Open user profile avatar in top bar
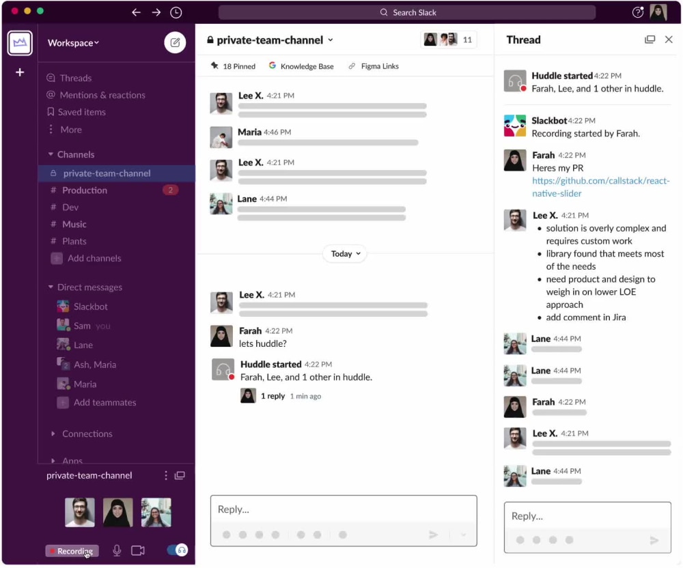 click(x=658, y=12)
